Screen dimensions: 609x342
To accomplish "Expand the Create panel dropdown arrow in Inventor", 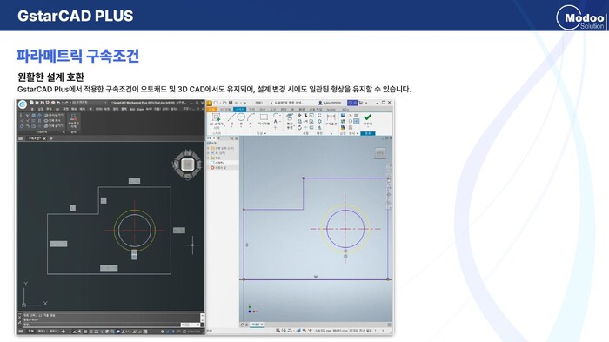I will click(x=265, y=133).
